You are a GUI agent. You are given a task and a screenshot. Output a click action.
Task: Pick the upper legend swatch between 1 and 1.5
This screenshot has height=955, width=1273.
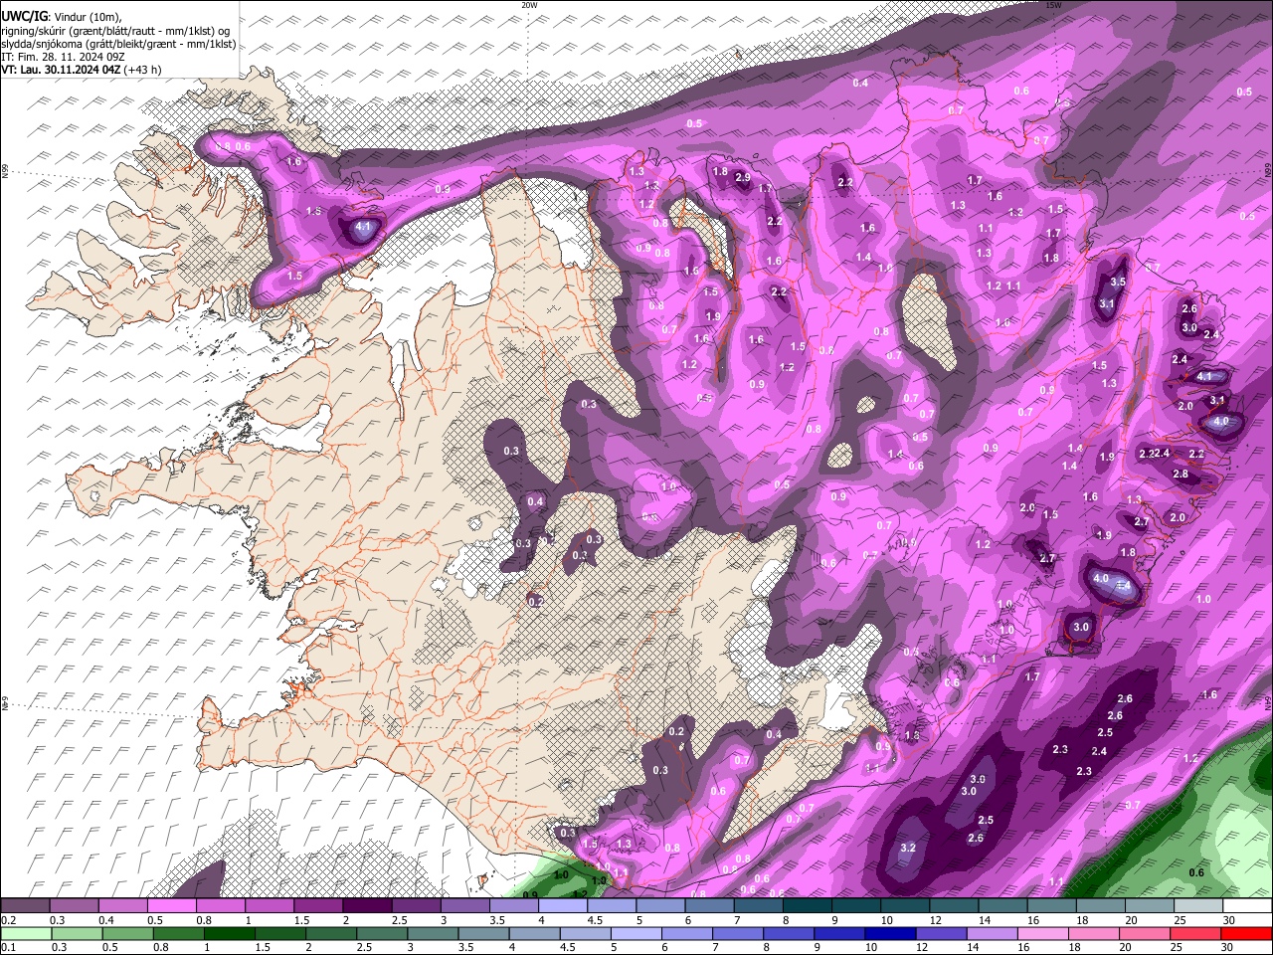270,905
